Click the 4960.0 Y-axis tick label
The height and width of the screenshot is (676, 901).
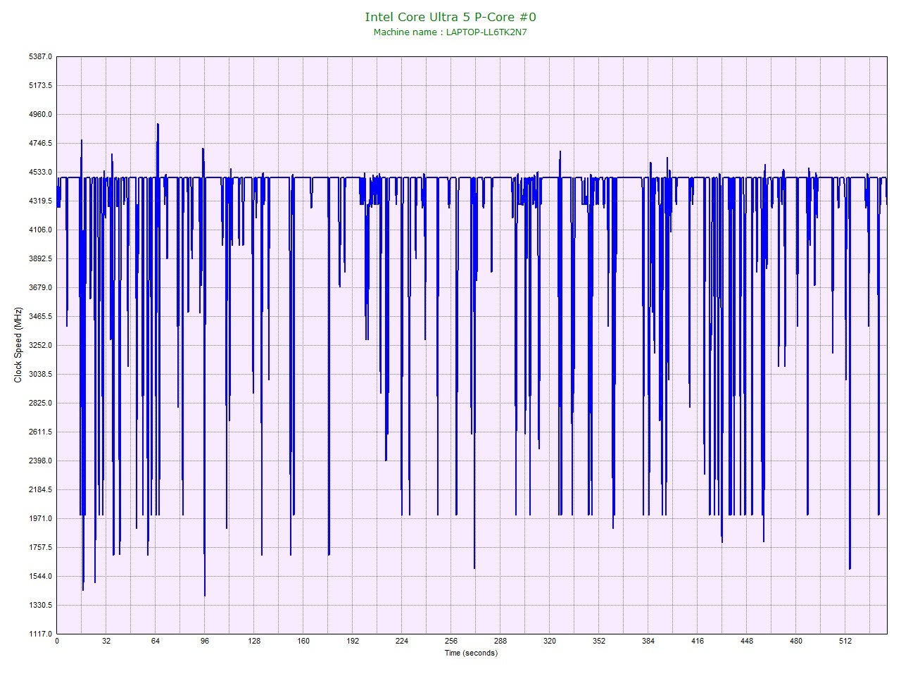pyautogui.click(x=39, y=114)
